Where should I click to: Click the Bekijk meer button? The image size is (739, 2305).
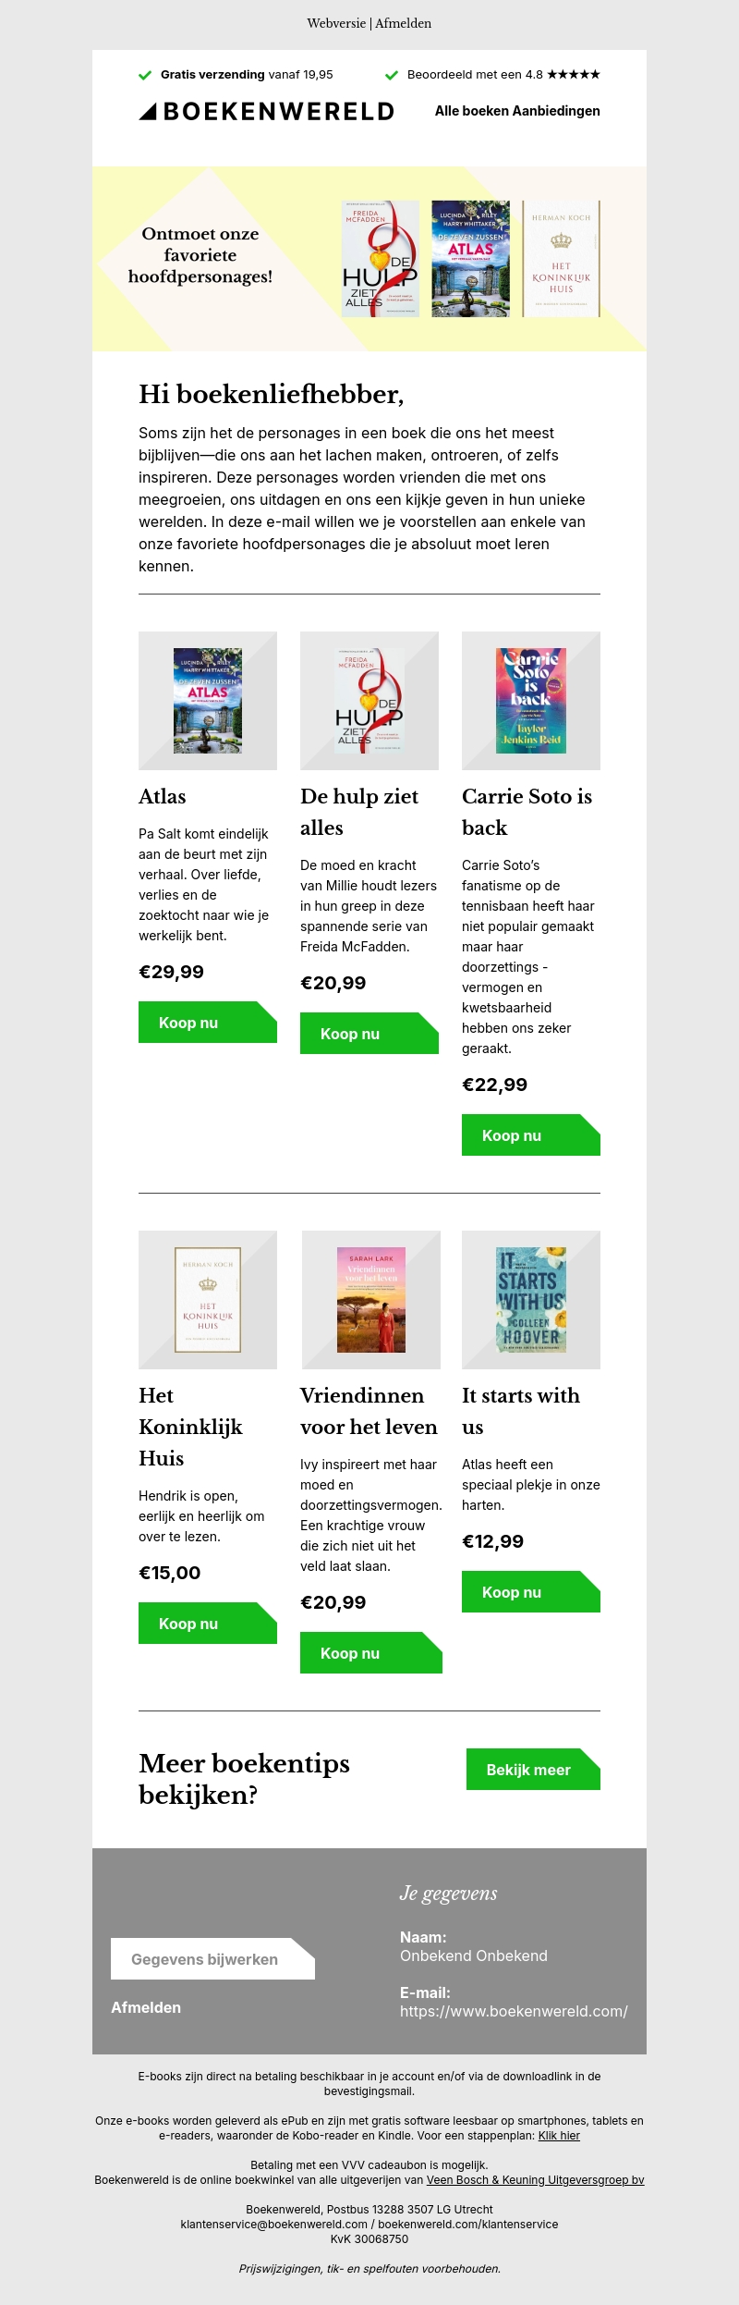(532, 1770)
